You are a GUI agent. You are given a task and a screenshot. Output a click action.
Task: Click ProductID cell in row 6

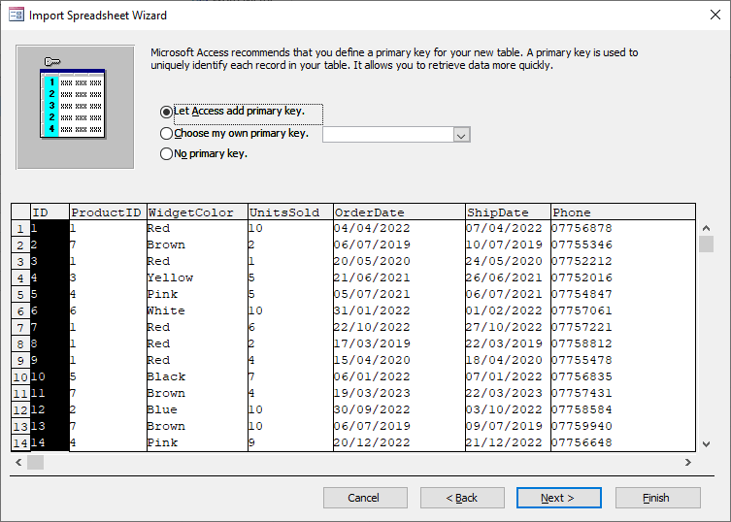tap(108, 310)
